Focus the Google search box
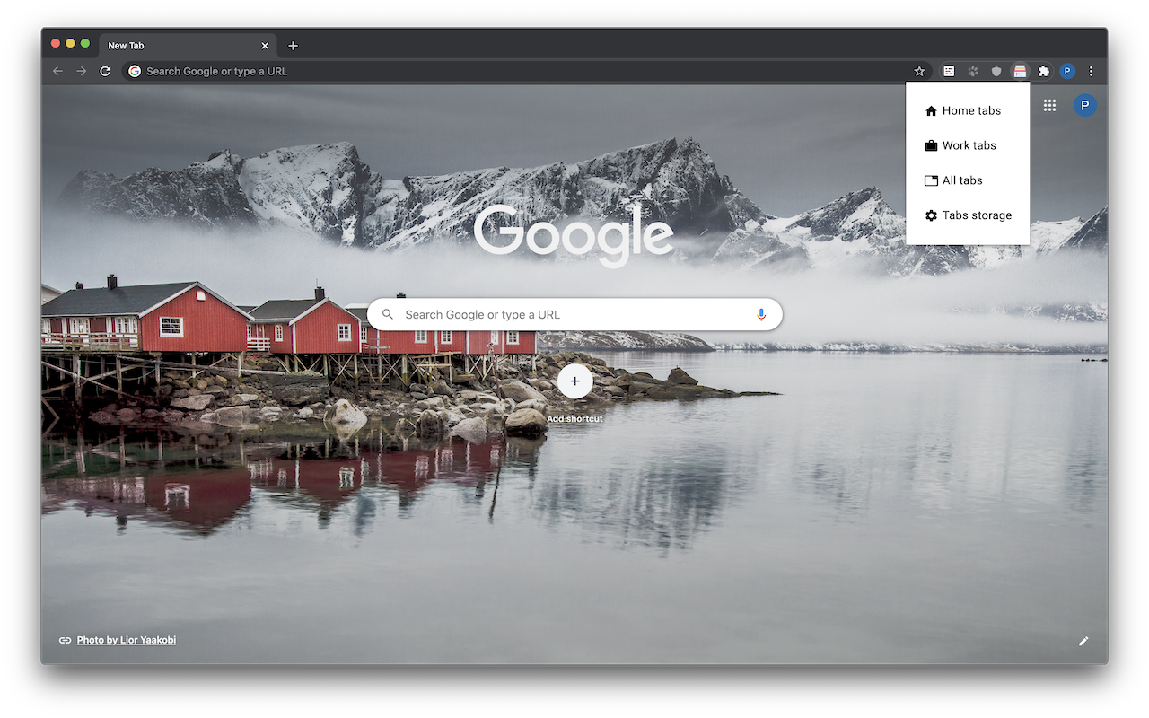The image size is (1149, 718). [574, 314]
